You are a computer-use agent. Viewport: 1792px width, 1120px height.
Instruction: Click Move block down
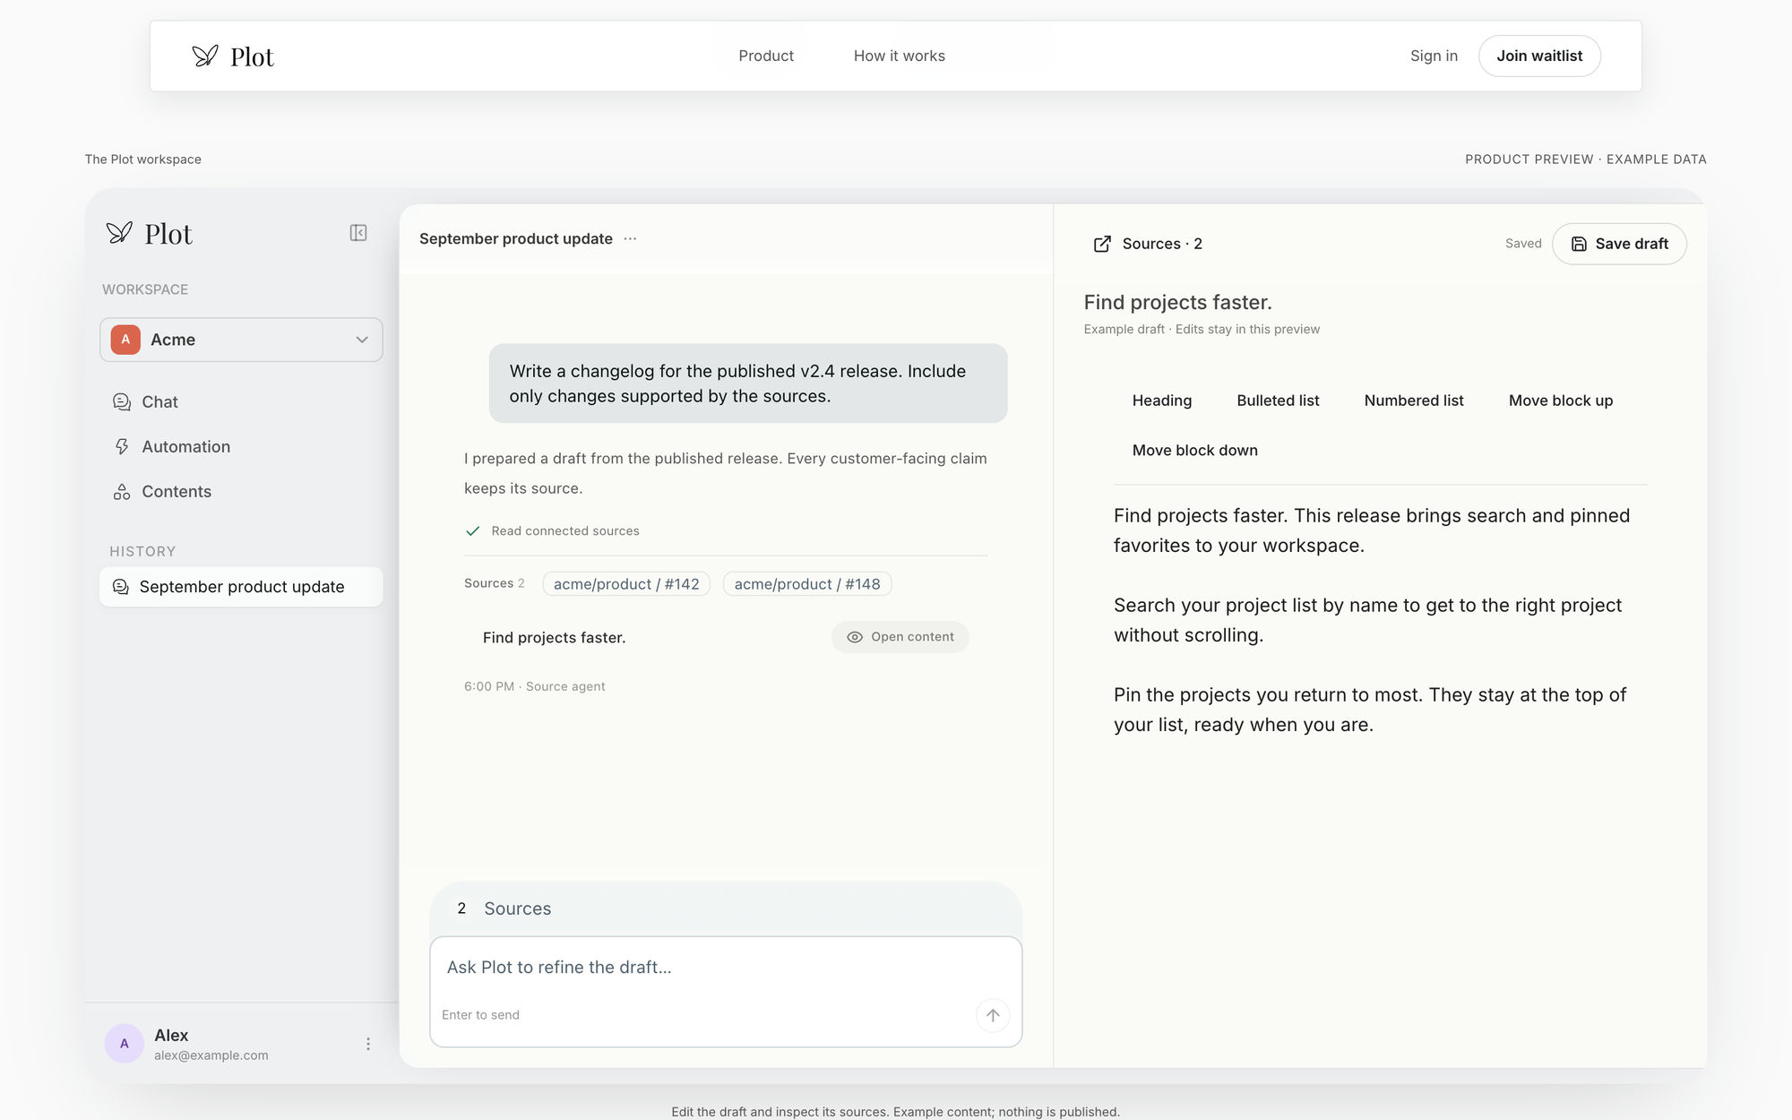1194,451
